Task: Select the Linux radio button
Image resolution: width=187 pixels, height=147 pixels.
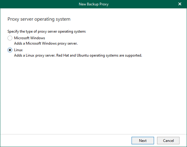Action: tap(10, 50)
